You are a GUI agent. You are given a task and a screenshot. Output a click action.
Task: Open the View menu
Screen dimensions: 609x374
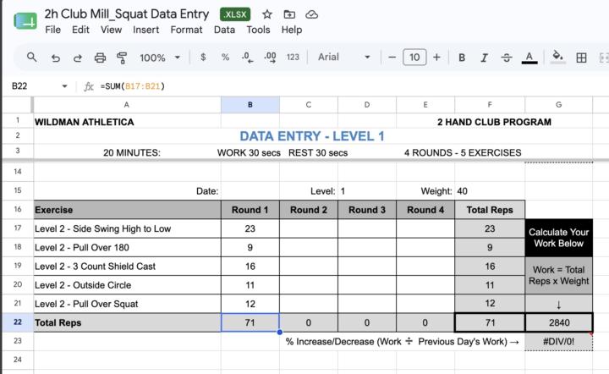click(x=111, y=30)
